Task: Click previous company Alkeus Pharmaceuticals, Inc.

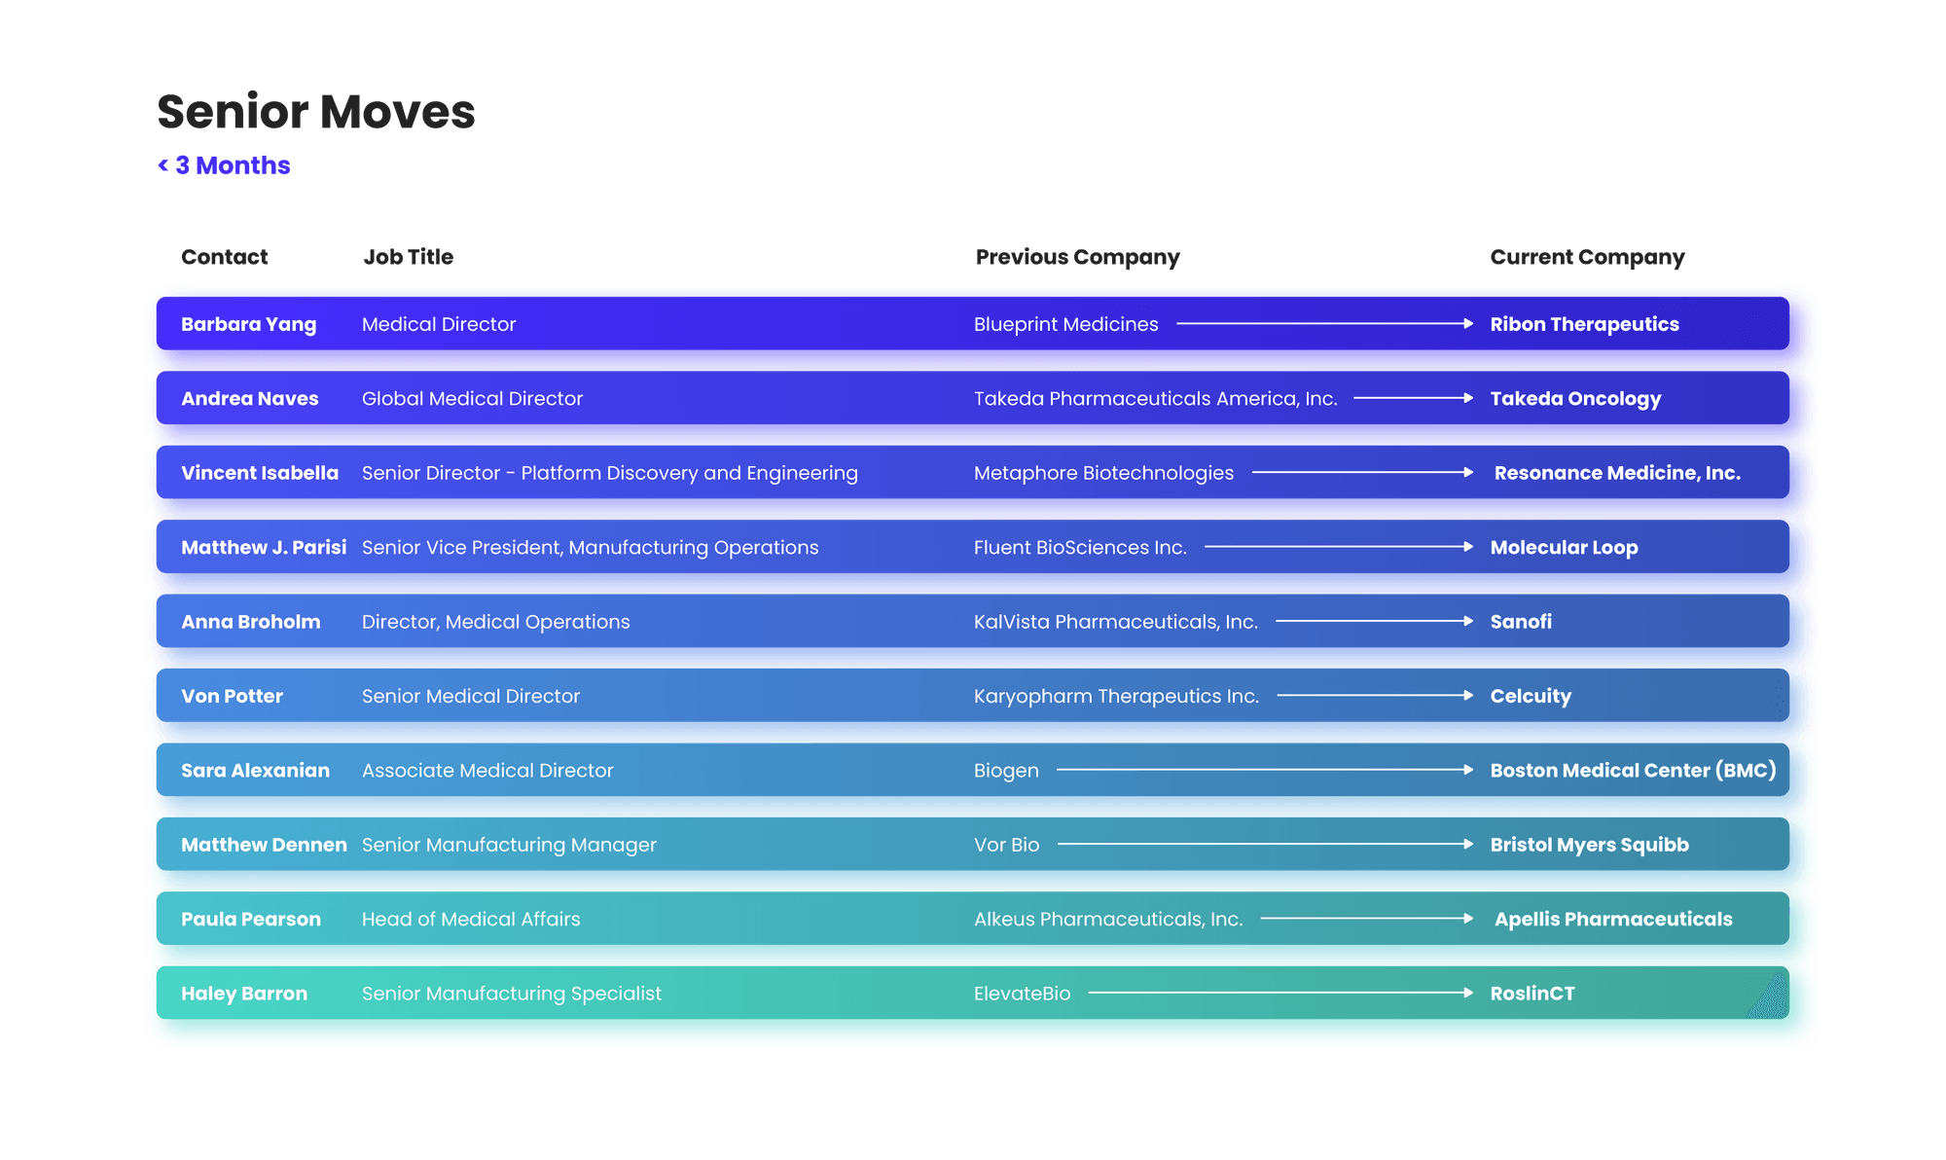Action: (x=1108, y=920)
